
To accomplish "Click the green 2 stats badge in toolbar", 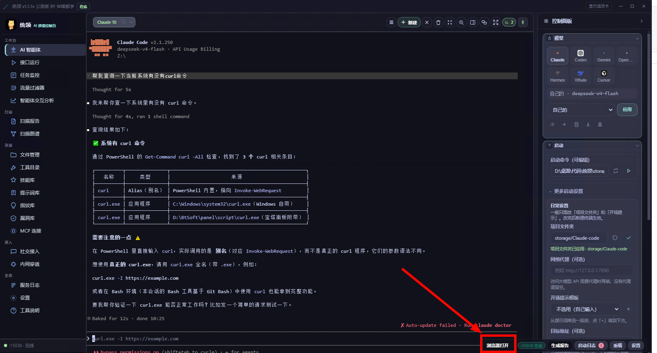I will (509, 23).
